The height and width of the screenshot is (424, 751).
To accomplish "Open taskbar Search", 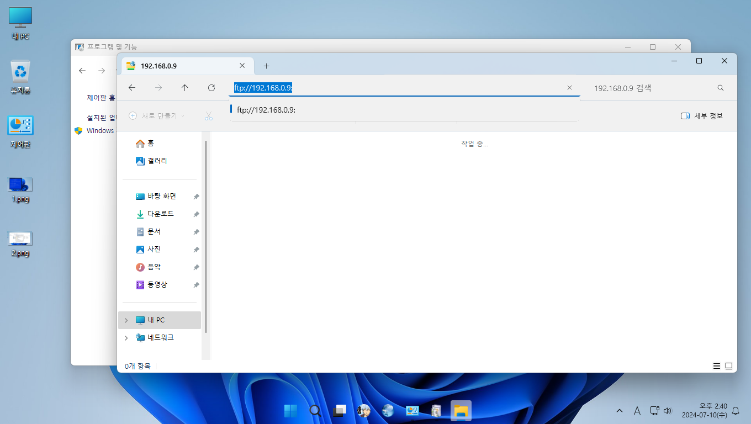I will click(x=315, y=411).
